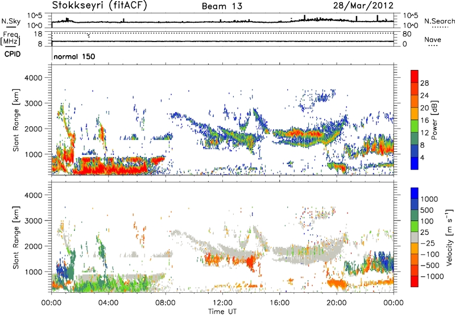
Task: Click the 3000 km tick in velocity panel
Action: (33, 221)
